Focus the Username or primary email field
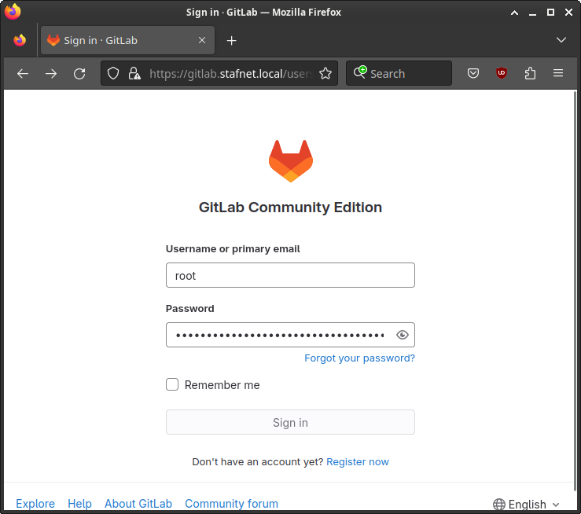 point(290,275)
